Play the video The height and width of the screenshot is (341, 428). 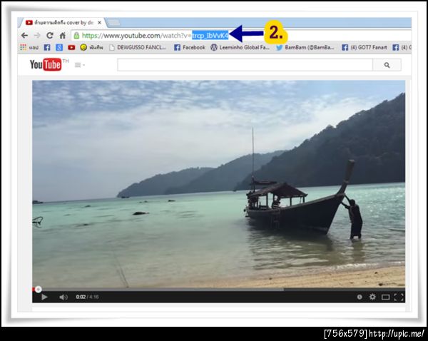44,297
